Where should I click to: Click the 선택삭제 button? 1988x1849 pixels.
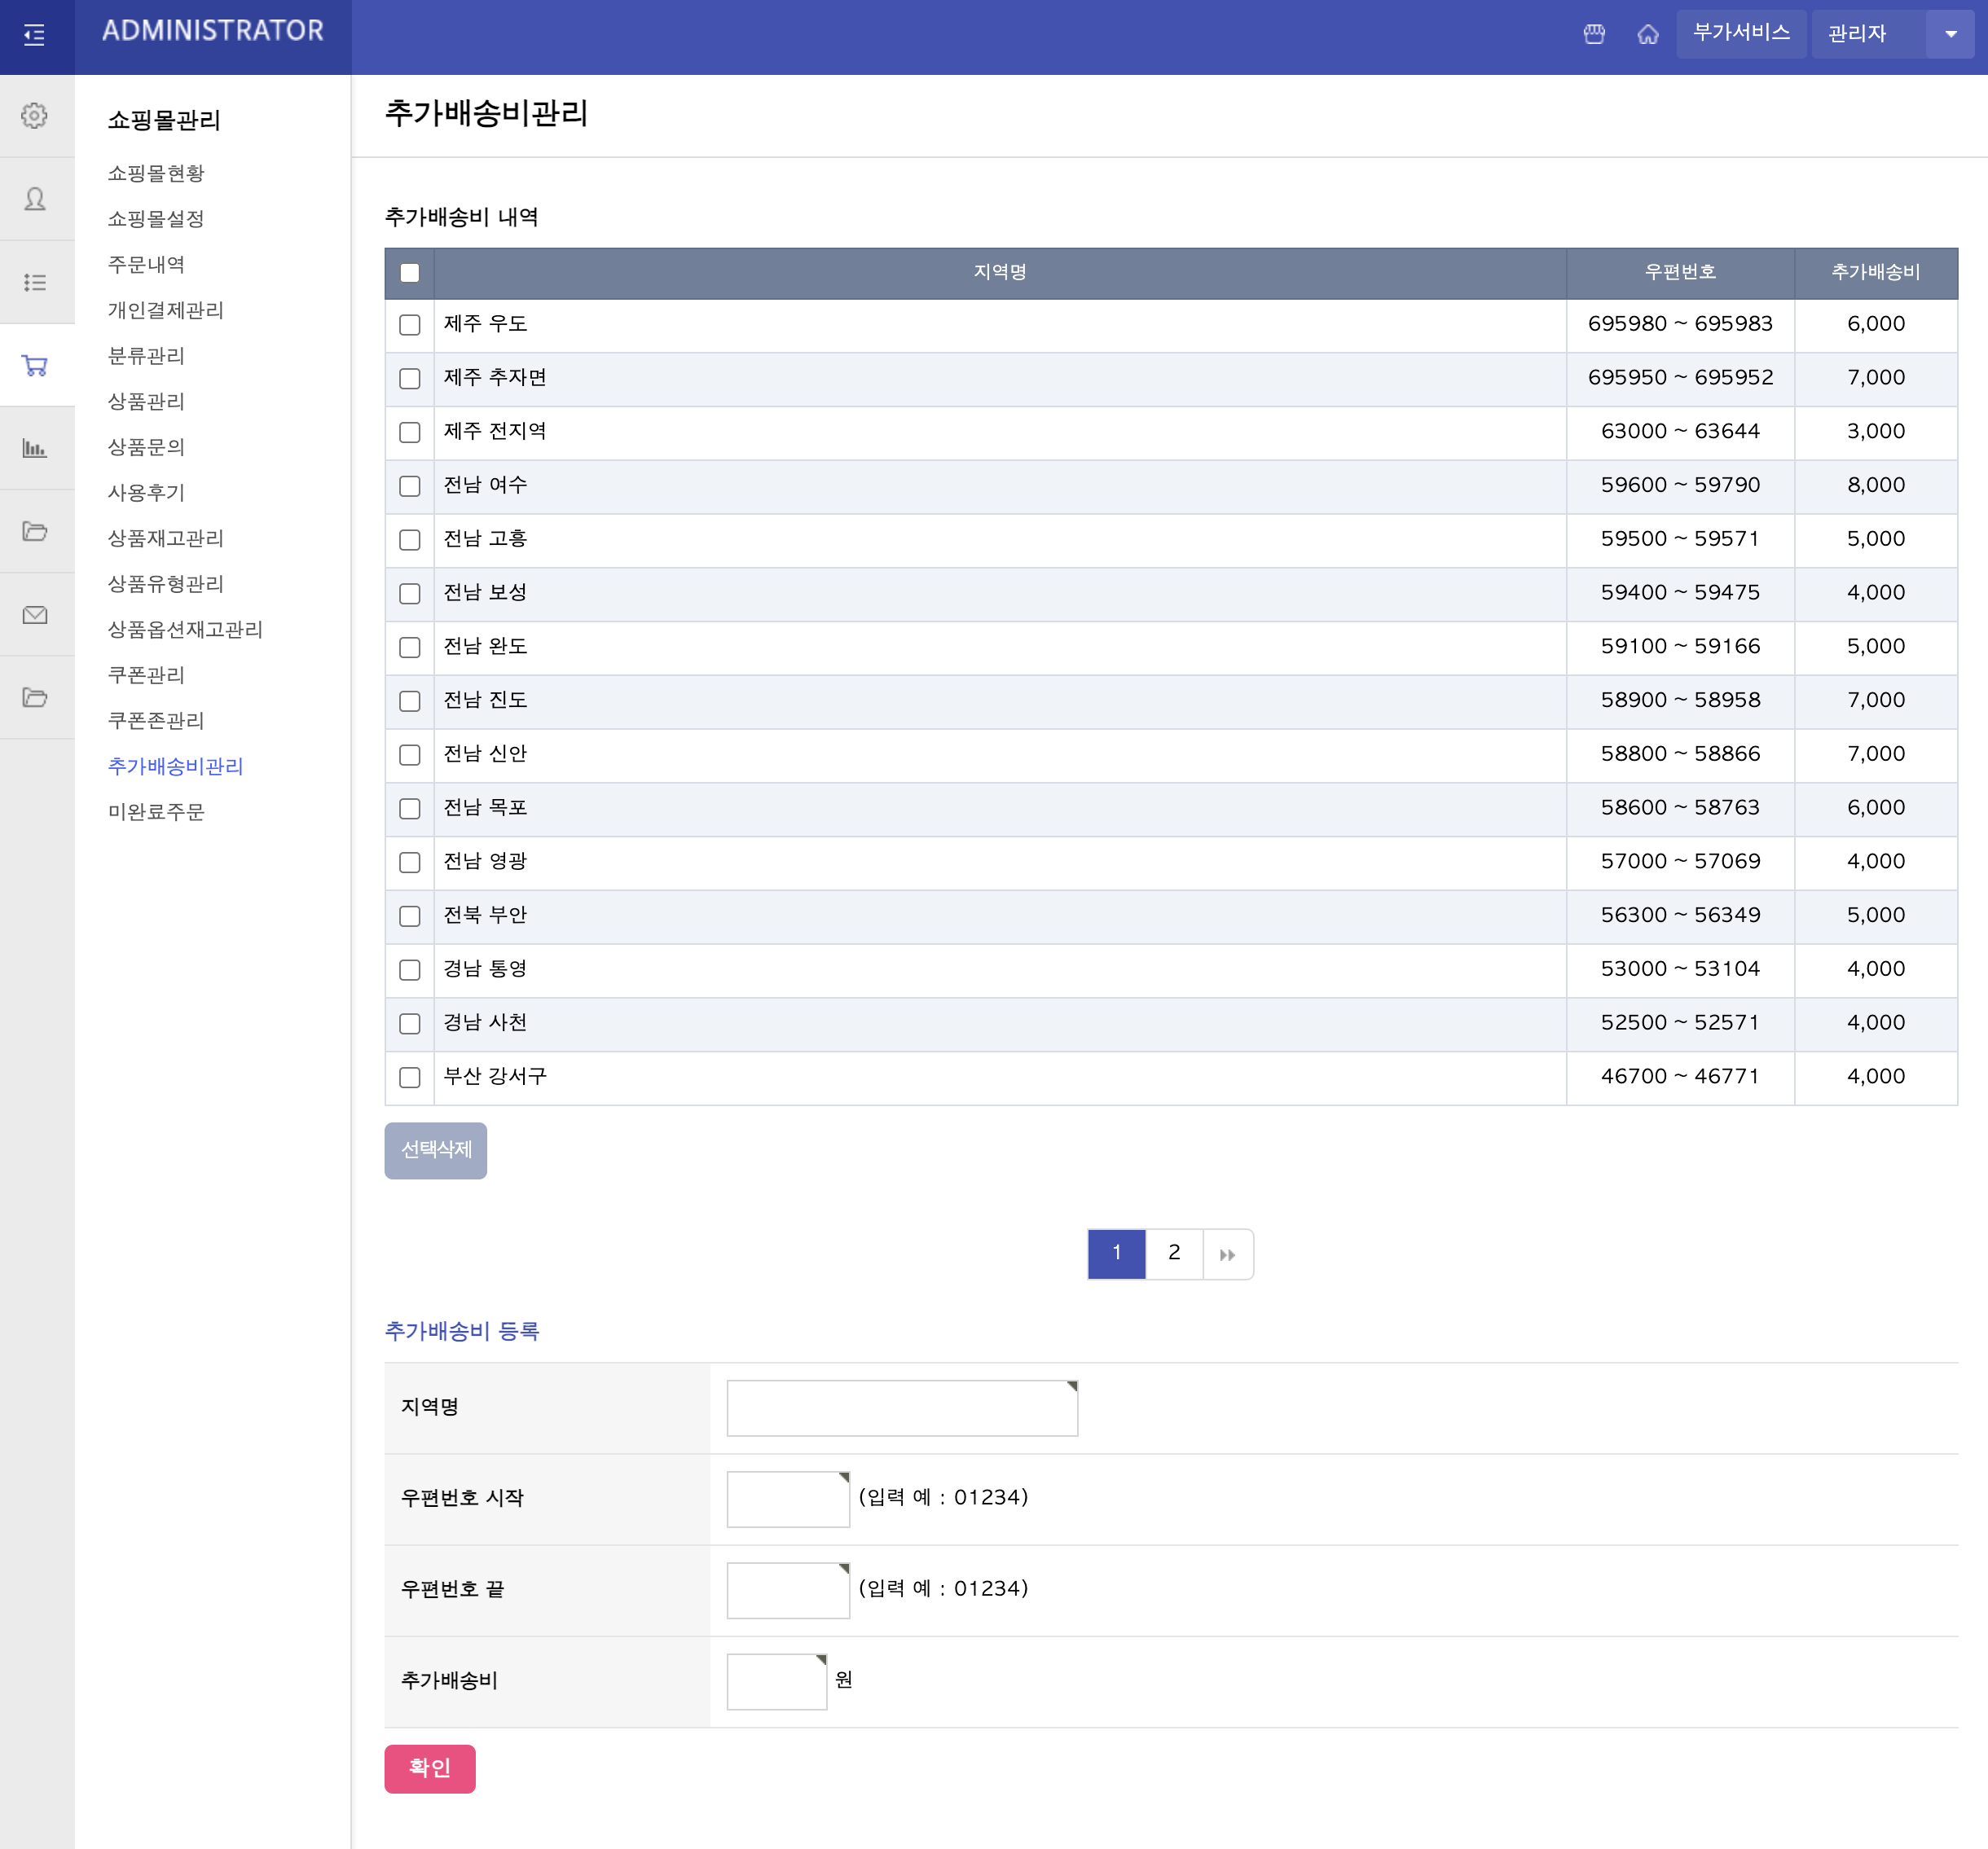coord(436,1150)
